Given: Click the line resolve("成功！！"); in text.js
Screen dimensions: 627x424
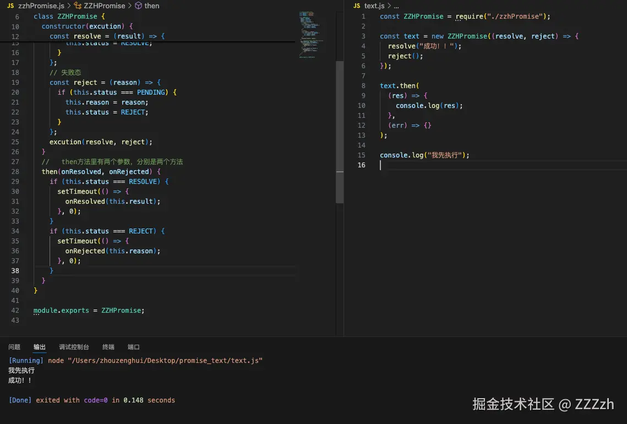Looking at the screenshot, I should (x=424, y=46).
